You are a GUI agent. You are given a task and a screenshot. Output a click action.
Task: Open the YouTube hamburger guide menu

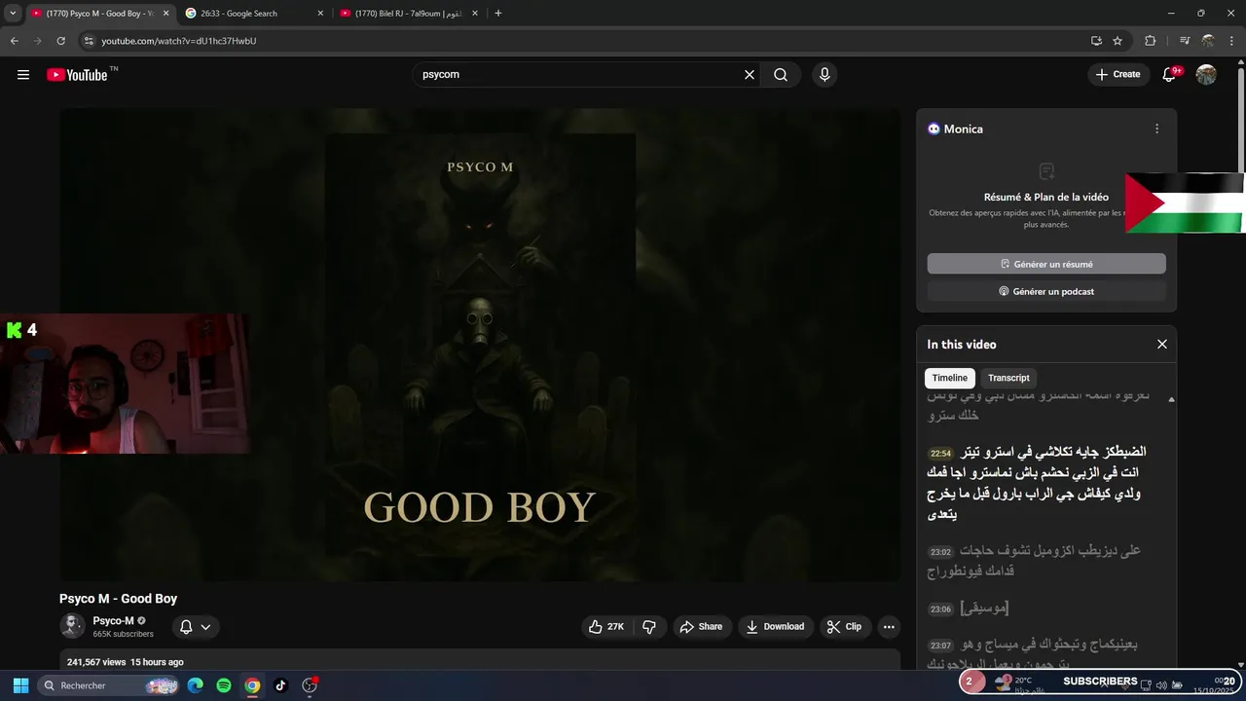(23, 75)
